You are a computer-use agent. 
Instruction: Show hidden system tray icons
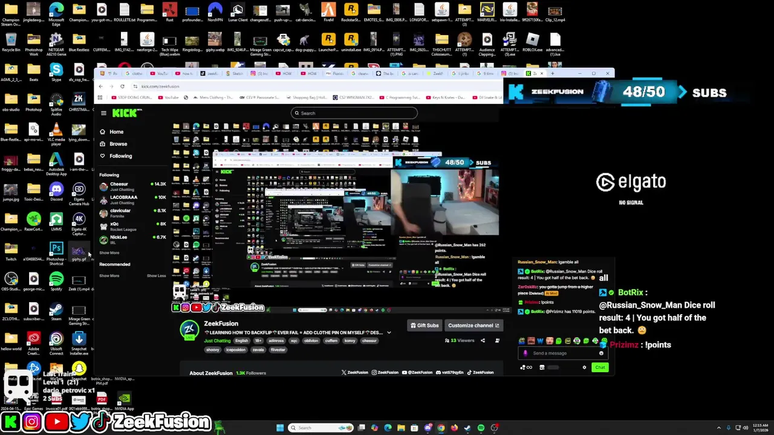pyautogui.click(x=718, y=428)
